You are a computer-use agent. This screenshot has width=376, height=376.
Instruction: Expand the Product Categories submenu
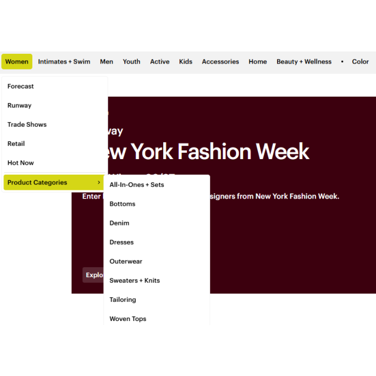pyautogui.click(x=54, y=182)
